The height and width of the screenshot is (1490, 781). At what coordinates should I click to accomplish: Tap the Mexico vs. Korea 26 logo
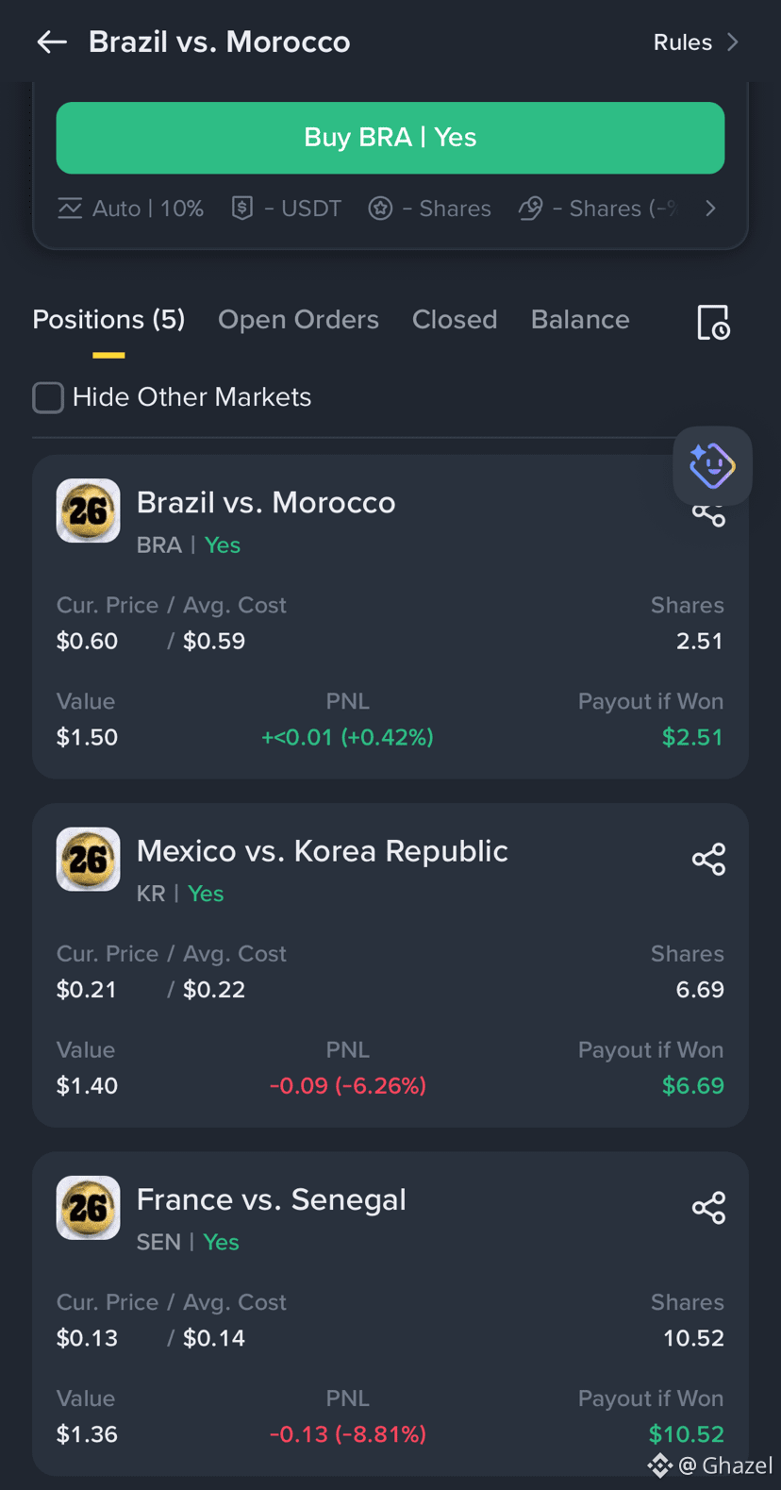88,860
